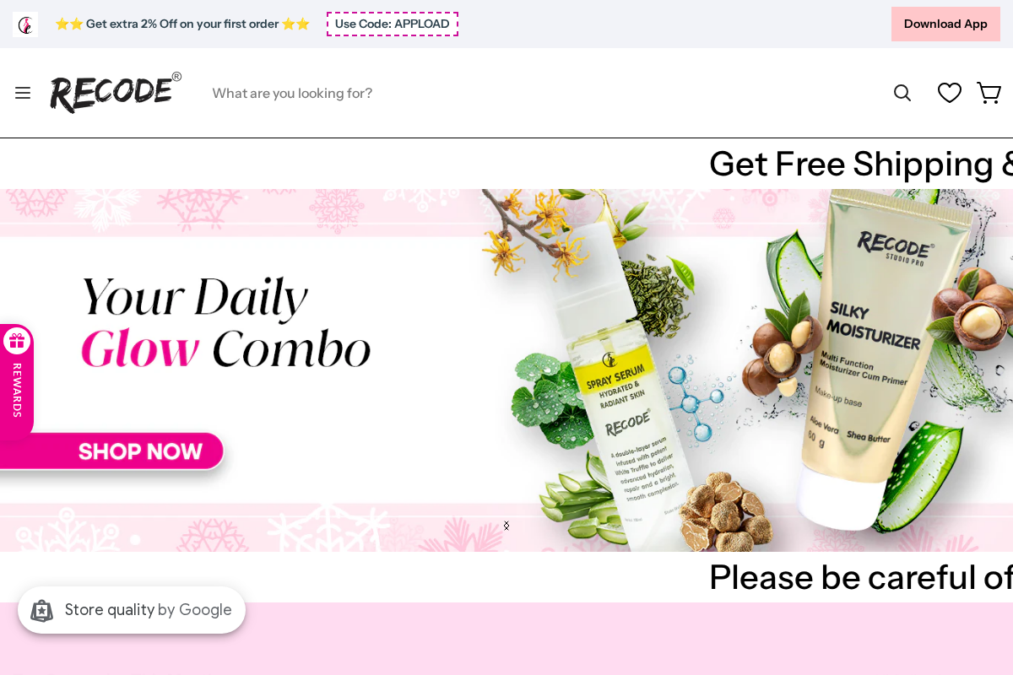Open the Store quality by Google label
1013x675 pixels.
click(149, 610)
